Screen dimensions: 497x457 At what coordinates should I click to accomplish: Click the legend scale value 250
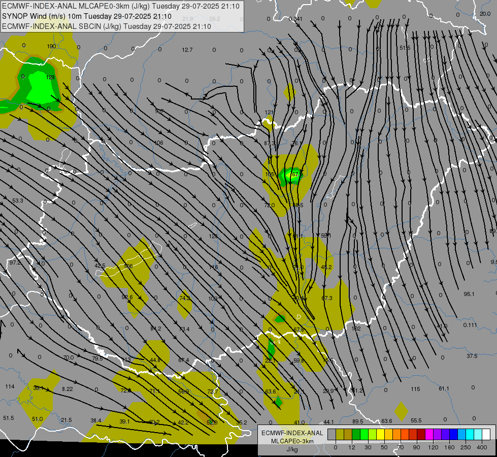point(466,447)
